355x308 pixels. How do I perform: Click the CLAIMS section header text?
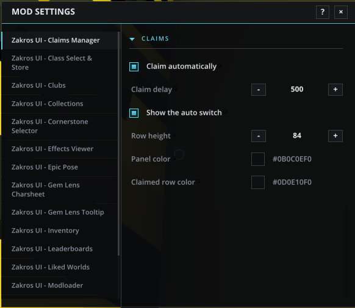click(156, 38)
